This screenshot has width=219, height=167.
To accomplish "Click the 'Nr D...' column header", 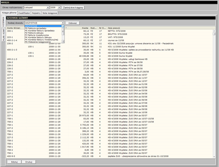I will 102,28.
